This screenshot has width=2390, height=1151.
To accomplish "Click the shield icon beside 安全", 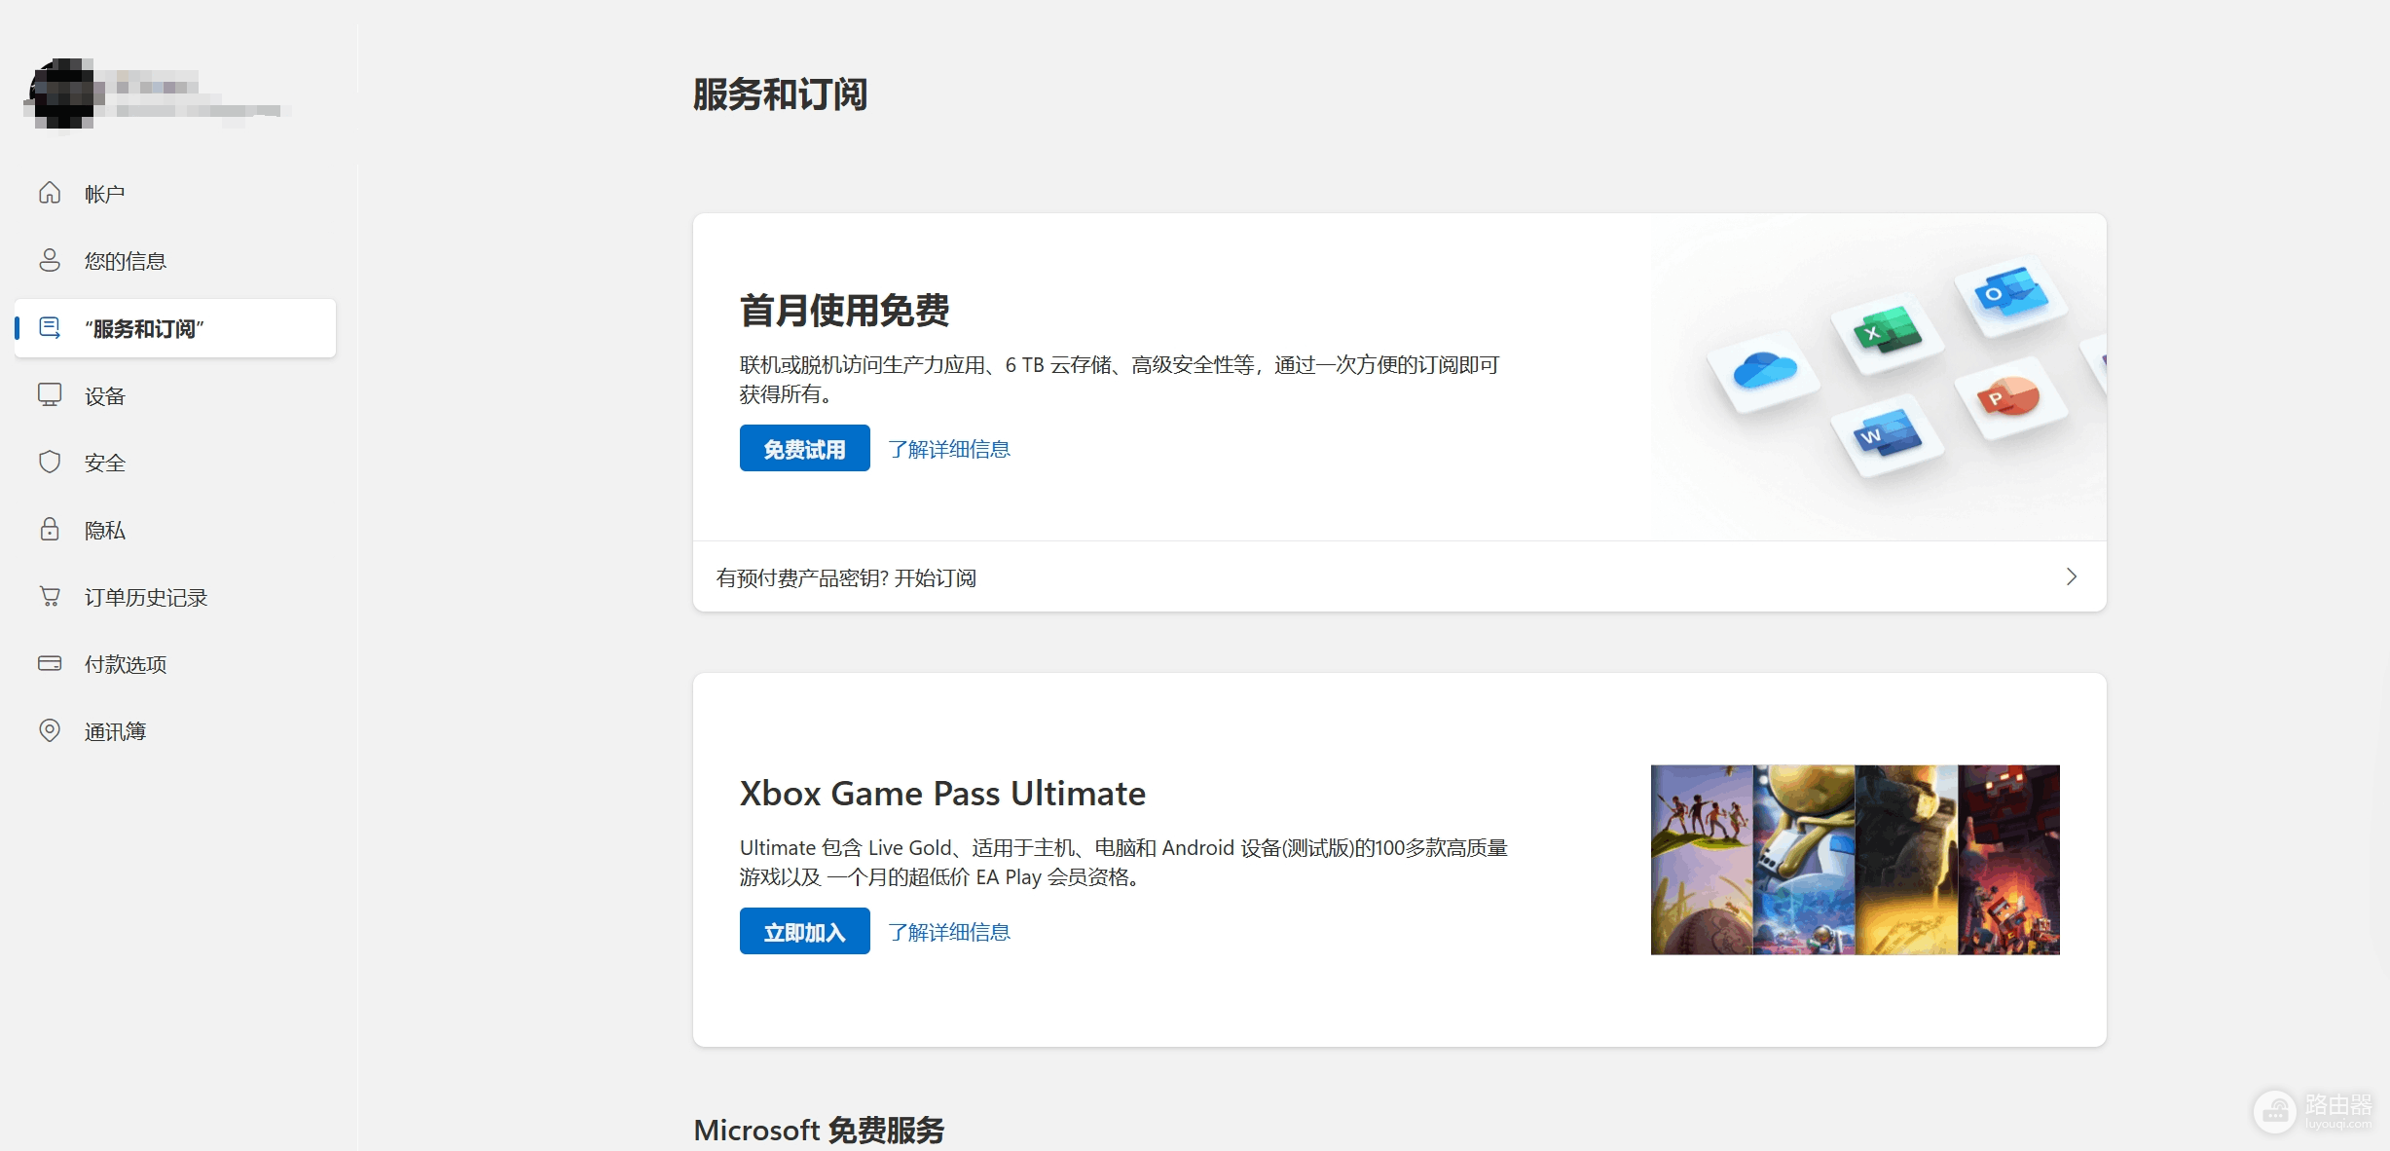I will (x=50, y=462).
